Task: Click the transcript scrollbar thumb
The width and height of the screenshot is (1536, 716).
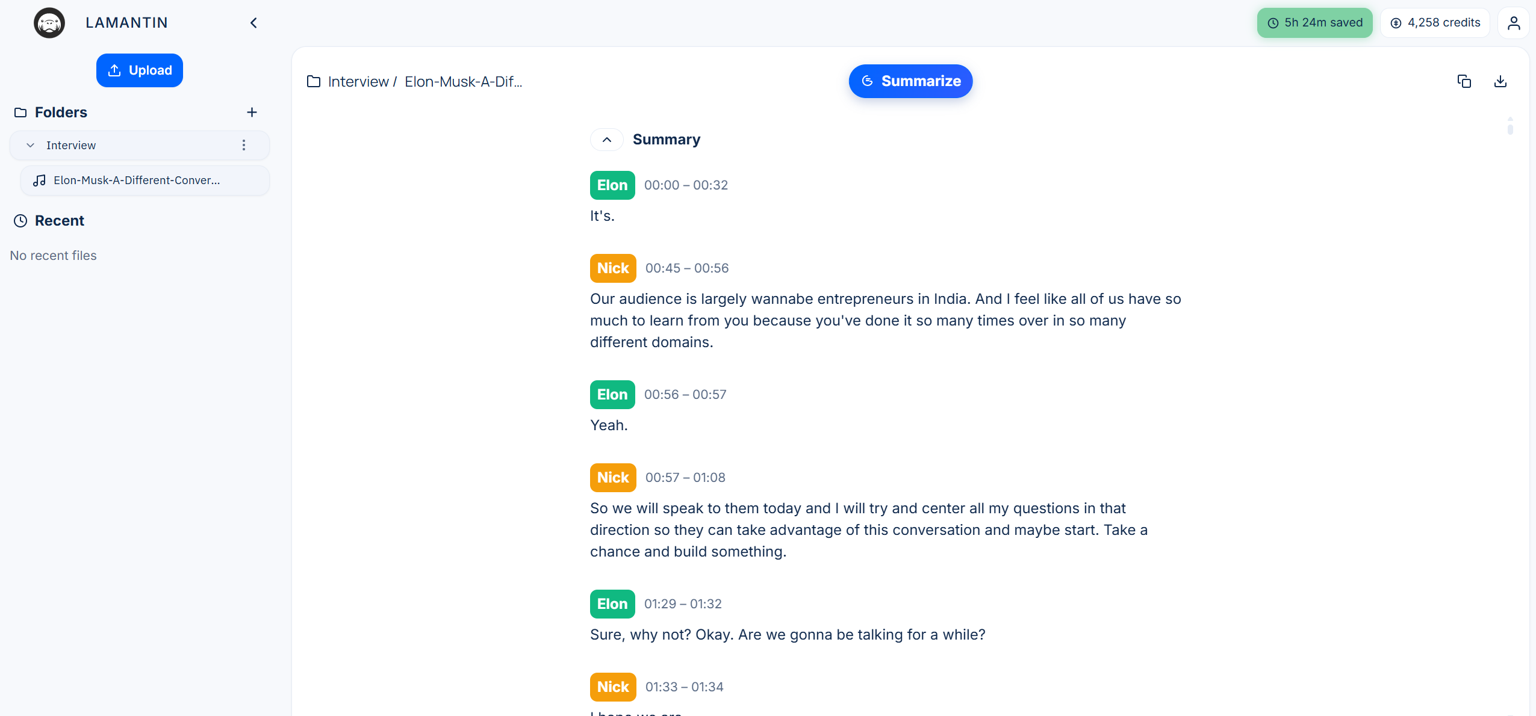Action: 1510,128
